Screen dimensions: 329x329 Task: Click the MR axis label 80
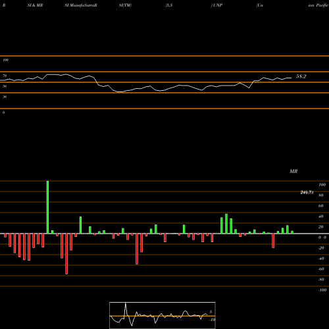point(321,195)
